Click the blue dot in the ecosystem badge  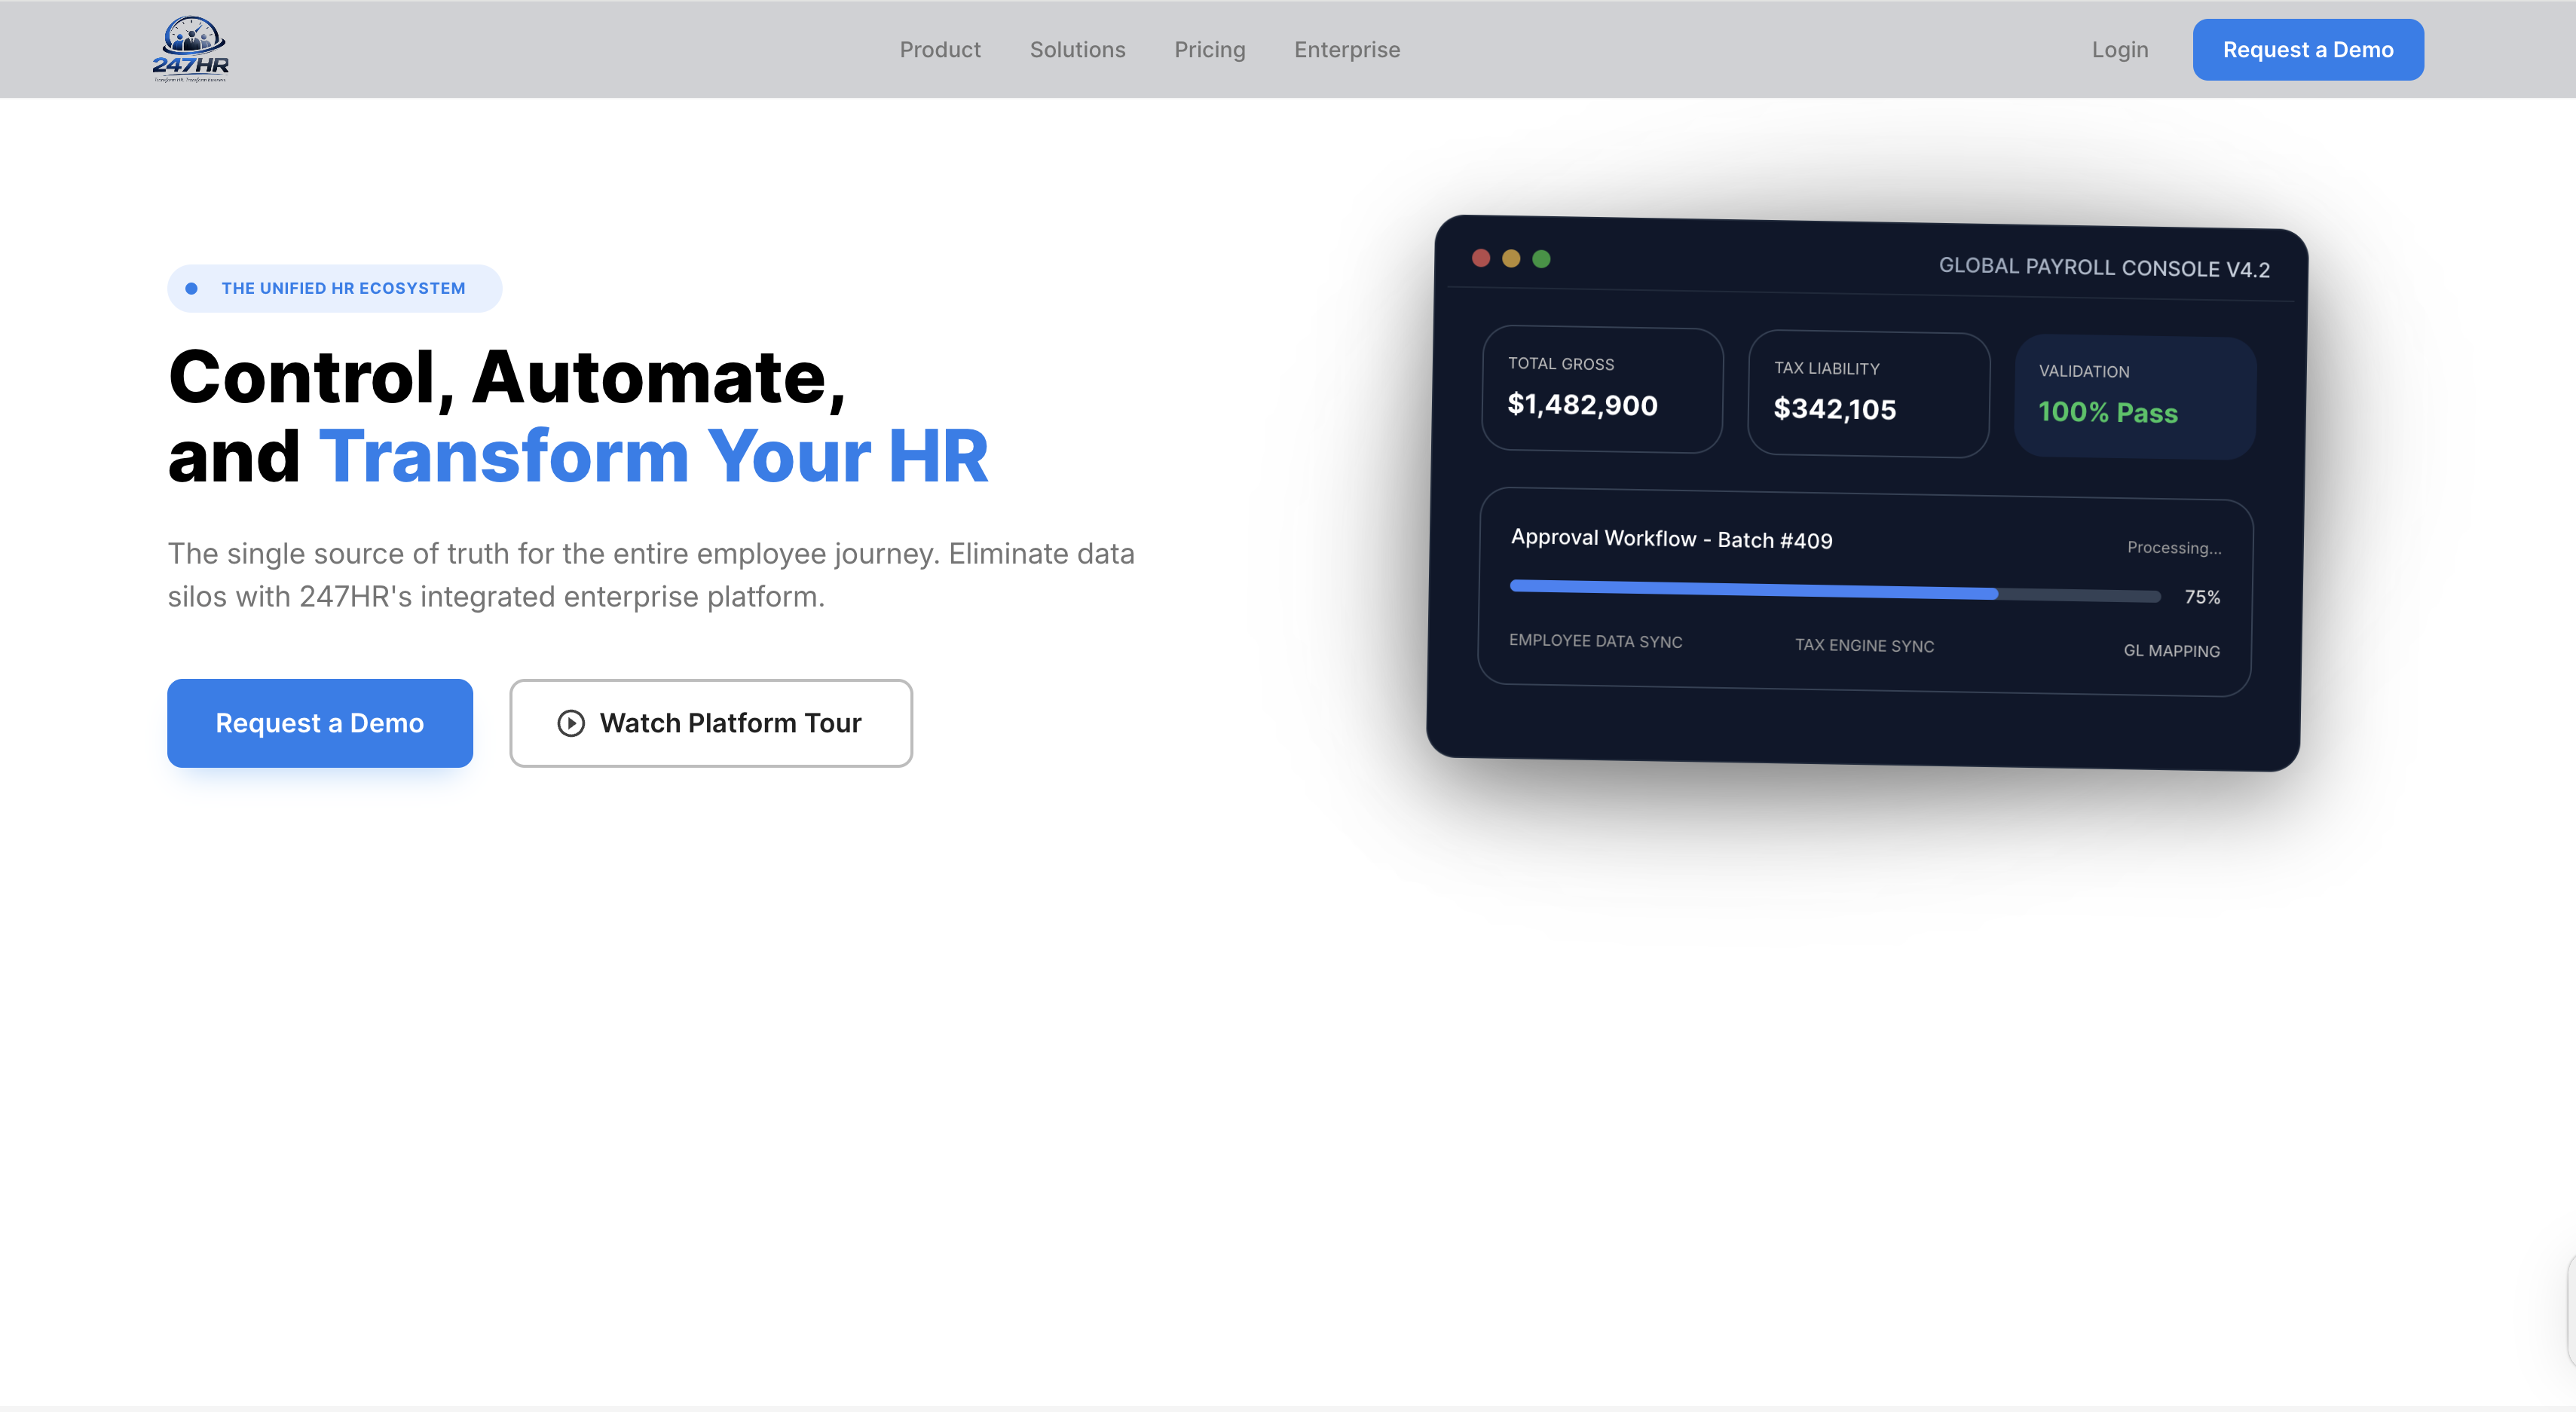pos(191,288)
